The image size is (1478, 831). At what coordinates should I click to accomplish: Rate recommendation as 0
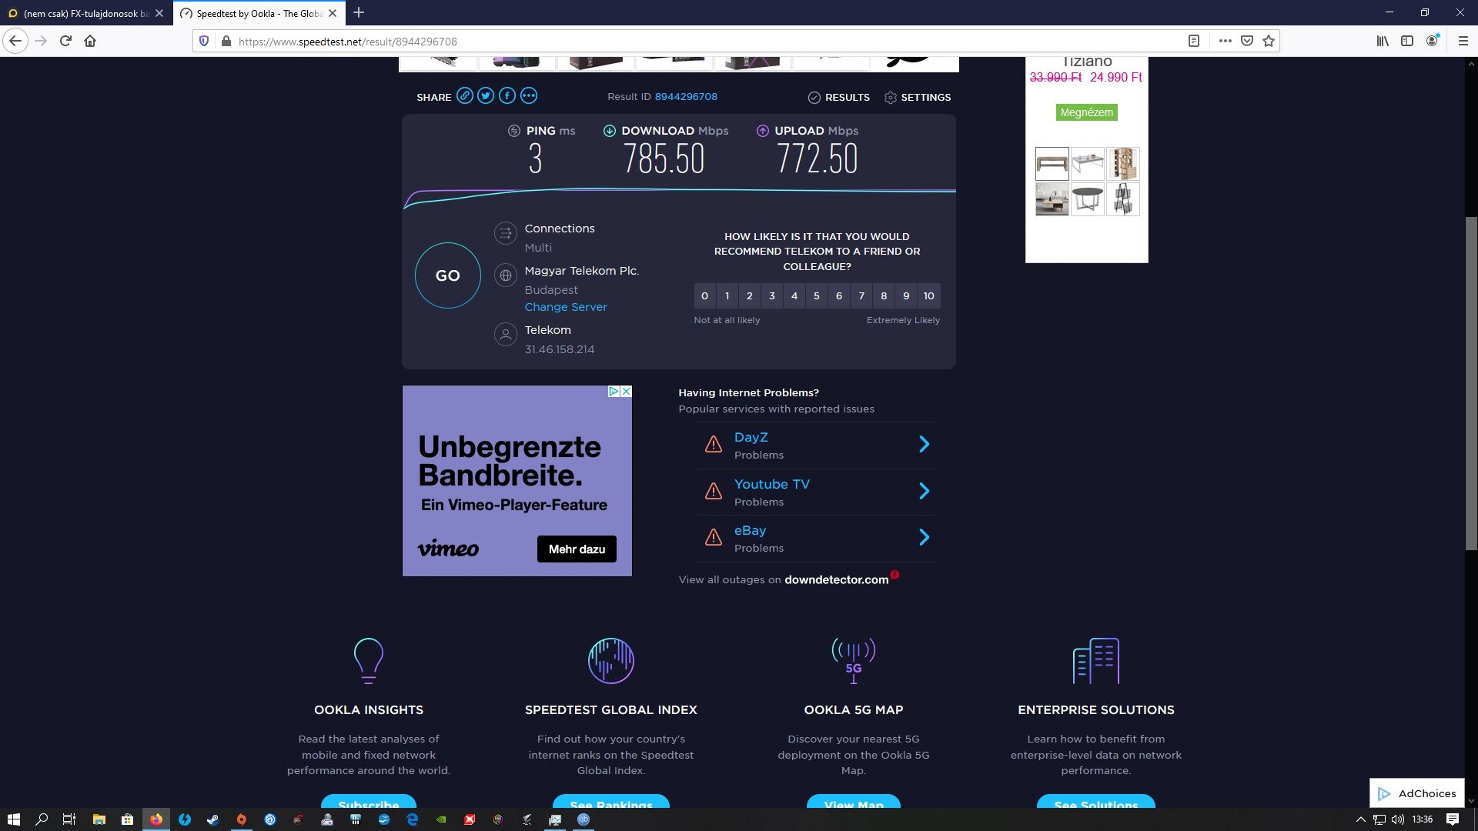(704, 296)
